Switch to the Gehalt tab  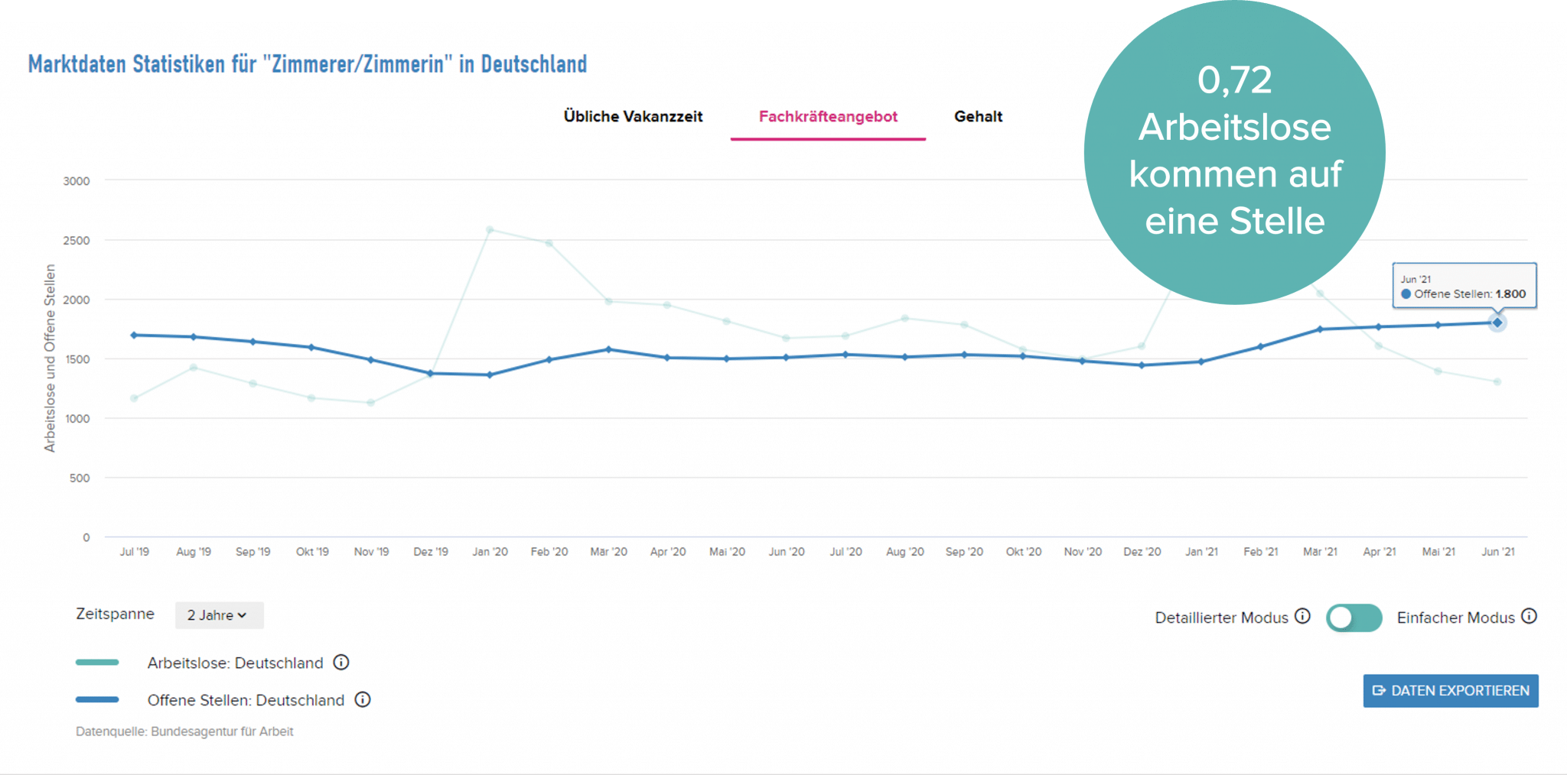978,116
